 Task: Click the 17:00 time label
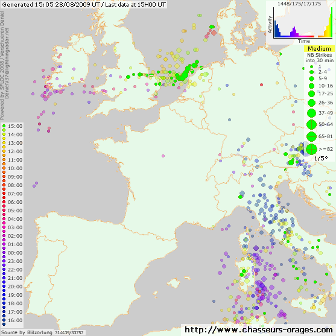click(15, 312)
